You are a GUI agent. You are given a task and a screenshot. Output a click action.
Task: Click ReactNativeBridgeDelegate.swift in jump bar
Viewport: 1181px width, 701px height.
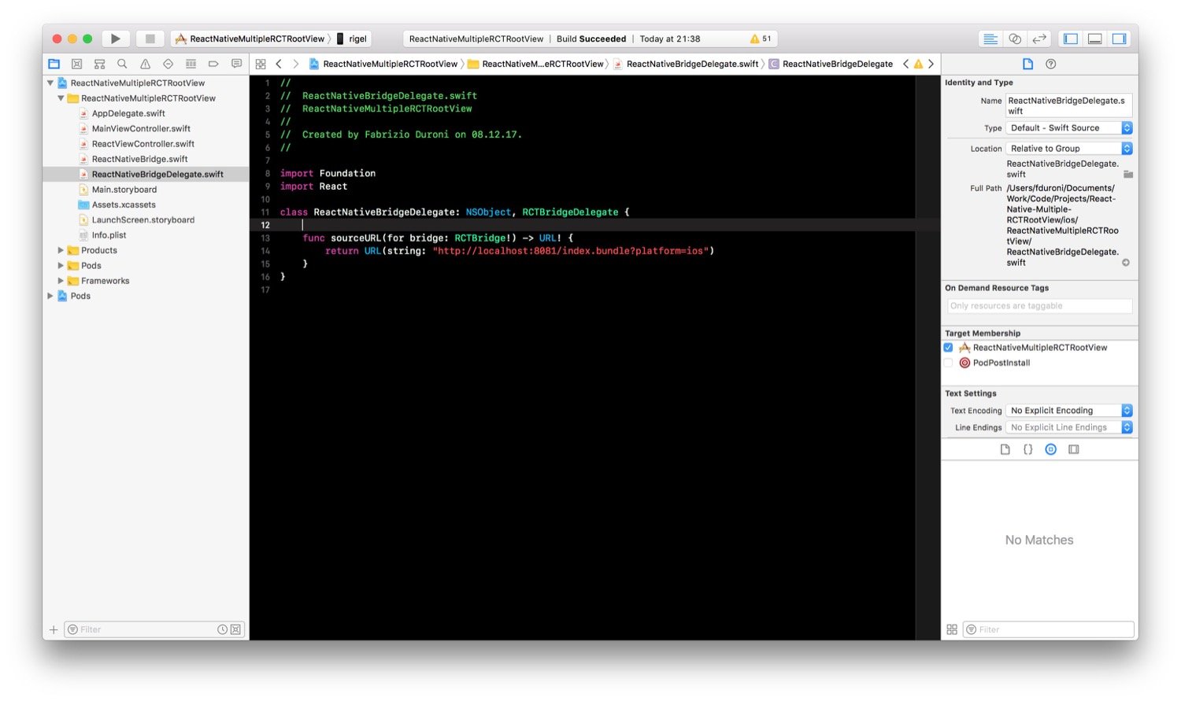pyautogui.click(x=686, y=64)
